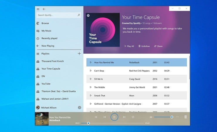Click Play All button
The height and width of the screenshot is (132, 217).
pyautogui.click(x=129, y=46)
